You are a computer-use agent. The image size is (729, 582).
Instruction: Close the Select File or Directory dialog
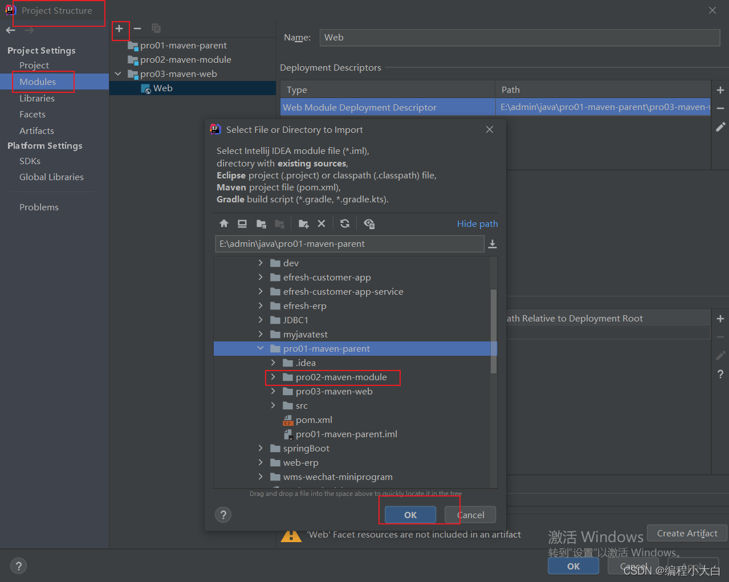[490, 129]
